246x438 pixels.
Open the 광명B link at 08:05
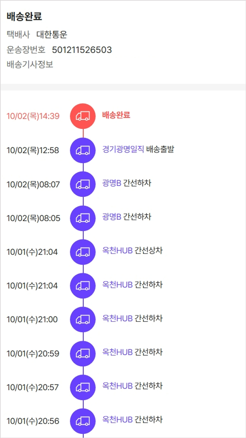(112, 217)
